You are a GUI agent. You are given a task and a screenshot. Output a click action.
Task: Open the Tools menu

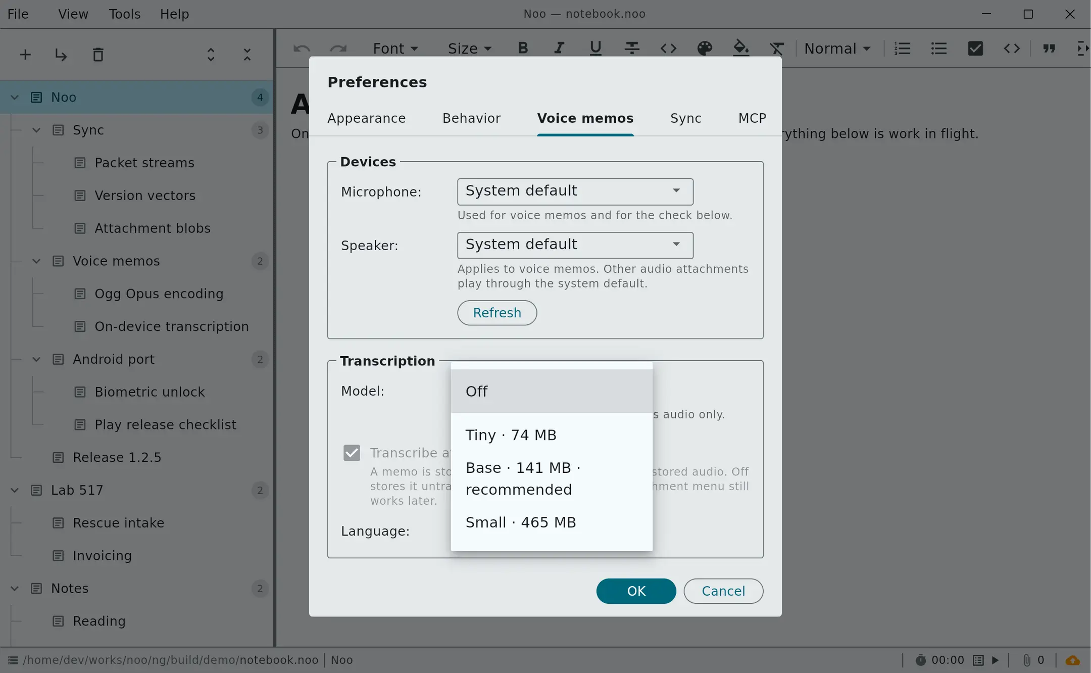[x=124, y=14]
